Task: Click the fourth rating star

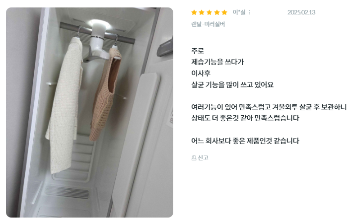Action: 217,12
